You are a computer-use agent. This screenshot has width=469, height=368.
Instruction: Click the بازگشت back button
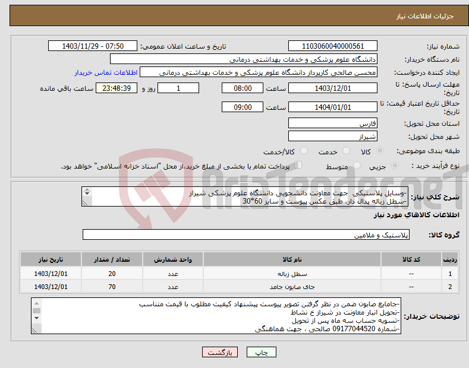click(220, 353)
